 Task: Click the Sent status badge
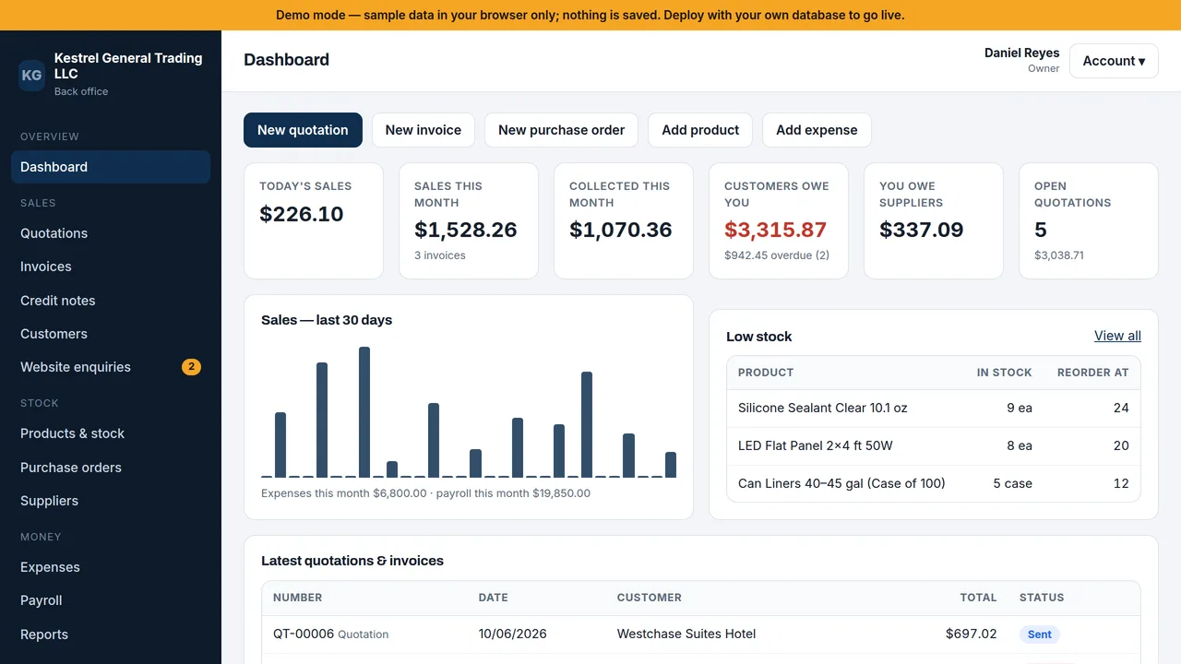pos(1040,634)
